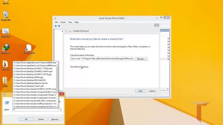Open the Action menu

pos(63,22)
